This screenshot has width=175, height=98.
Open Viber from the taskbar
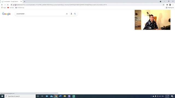coord(69,96)
